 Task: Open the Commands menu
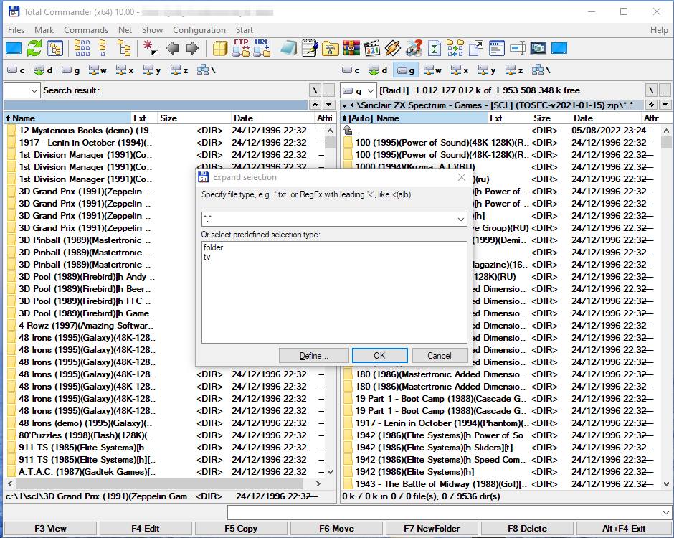(86, 30)
